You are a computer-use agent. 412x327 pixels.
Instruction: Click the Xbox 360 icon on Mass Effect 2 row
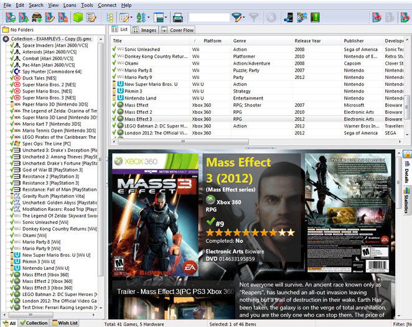coord(120,112)
